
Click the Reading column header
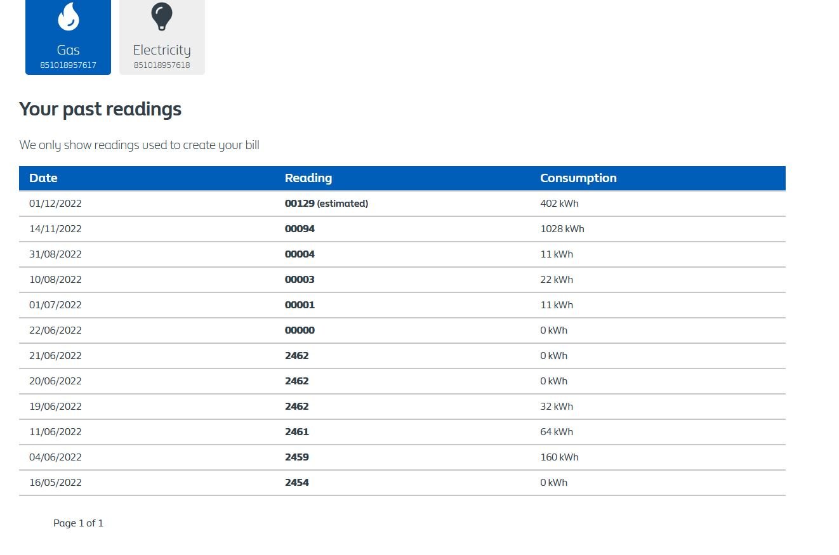click(x=308, y=178)
